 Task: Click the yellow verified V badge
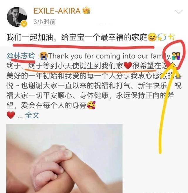tap(24, 24)
